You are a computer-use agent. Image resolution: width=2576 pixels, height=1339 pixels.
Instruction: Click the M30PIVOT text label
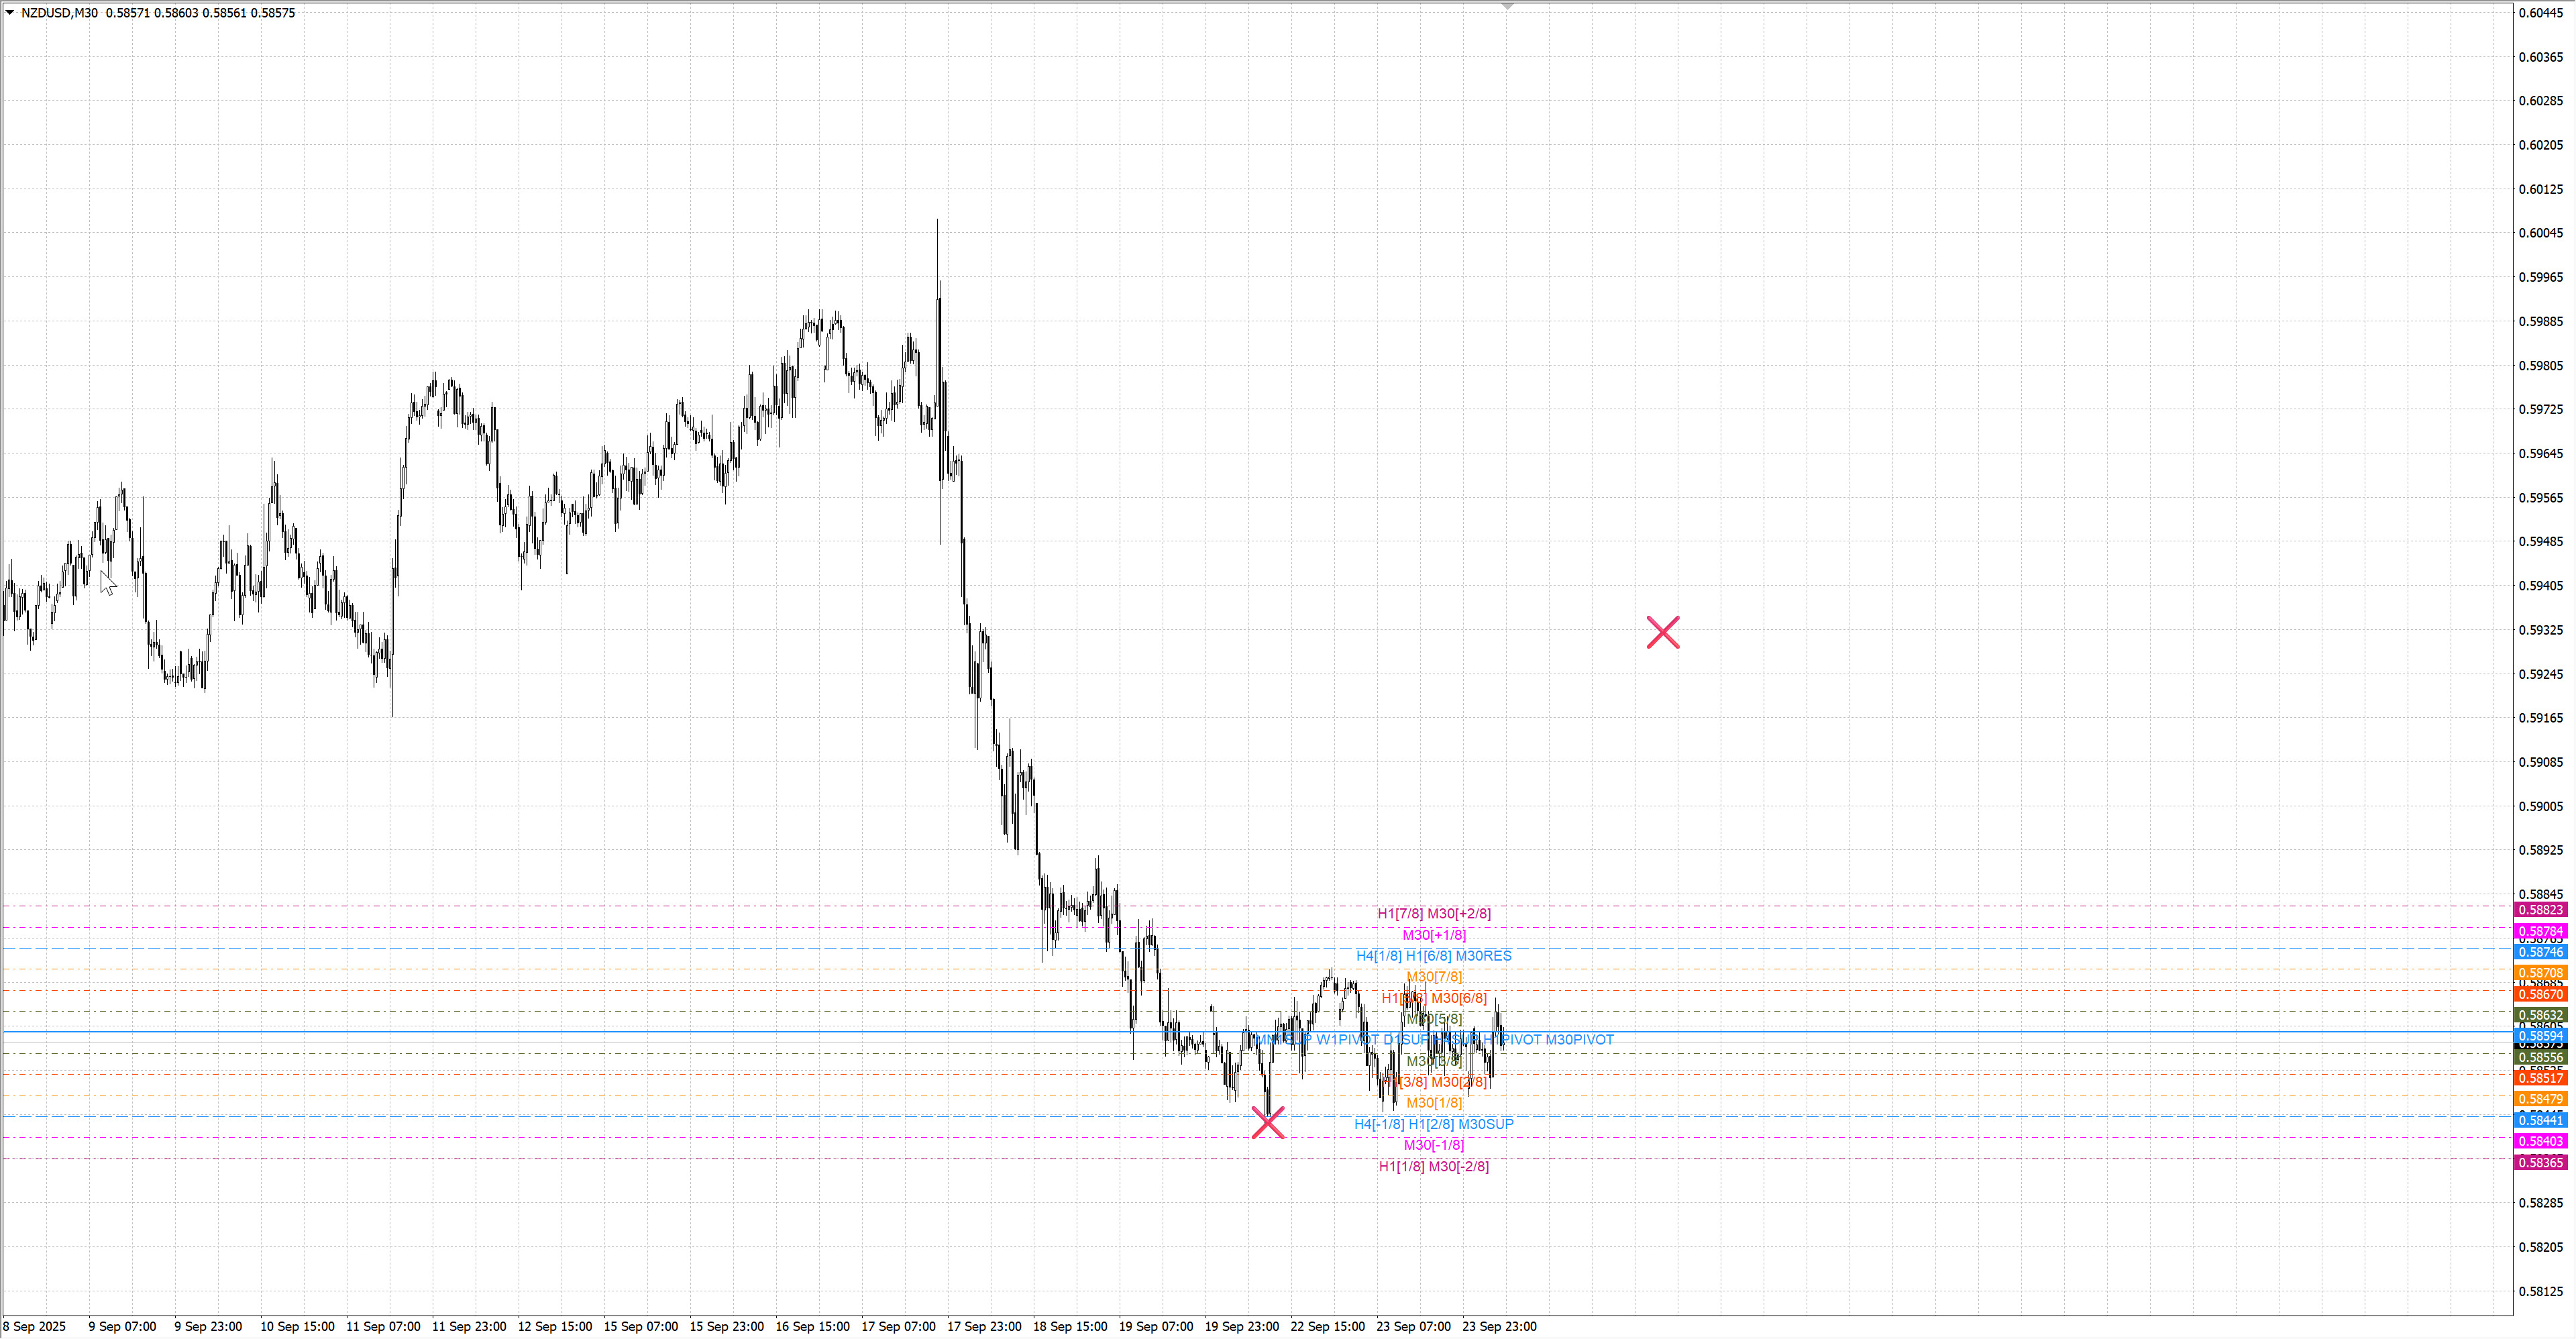pyautogui.click(x=1579, y=1040)
